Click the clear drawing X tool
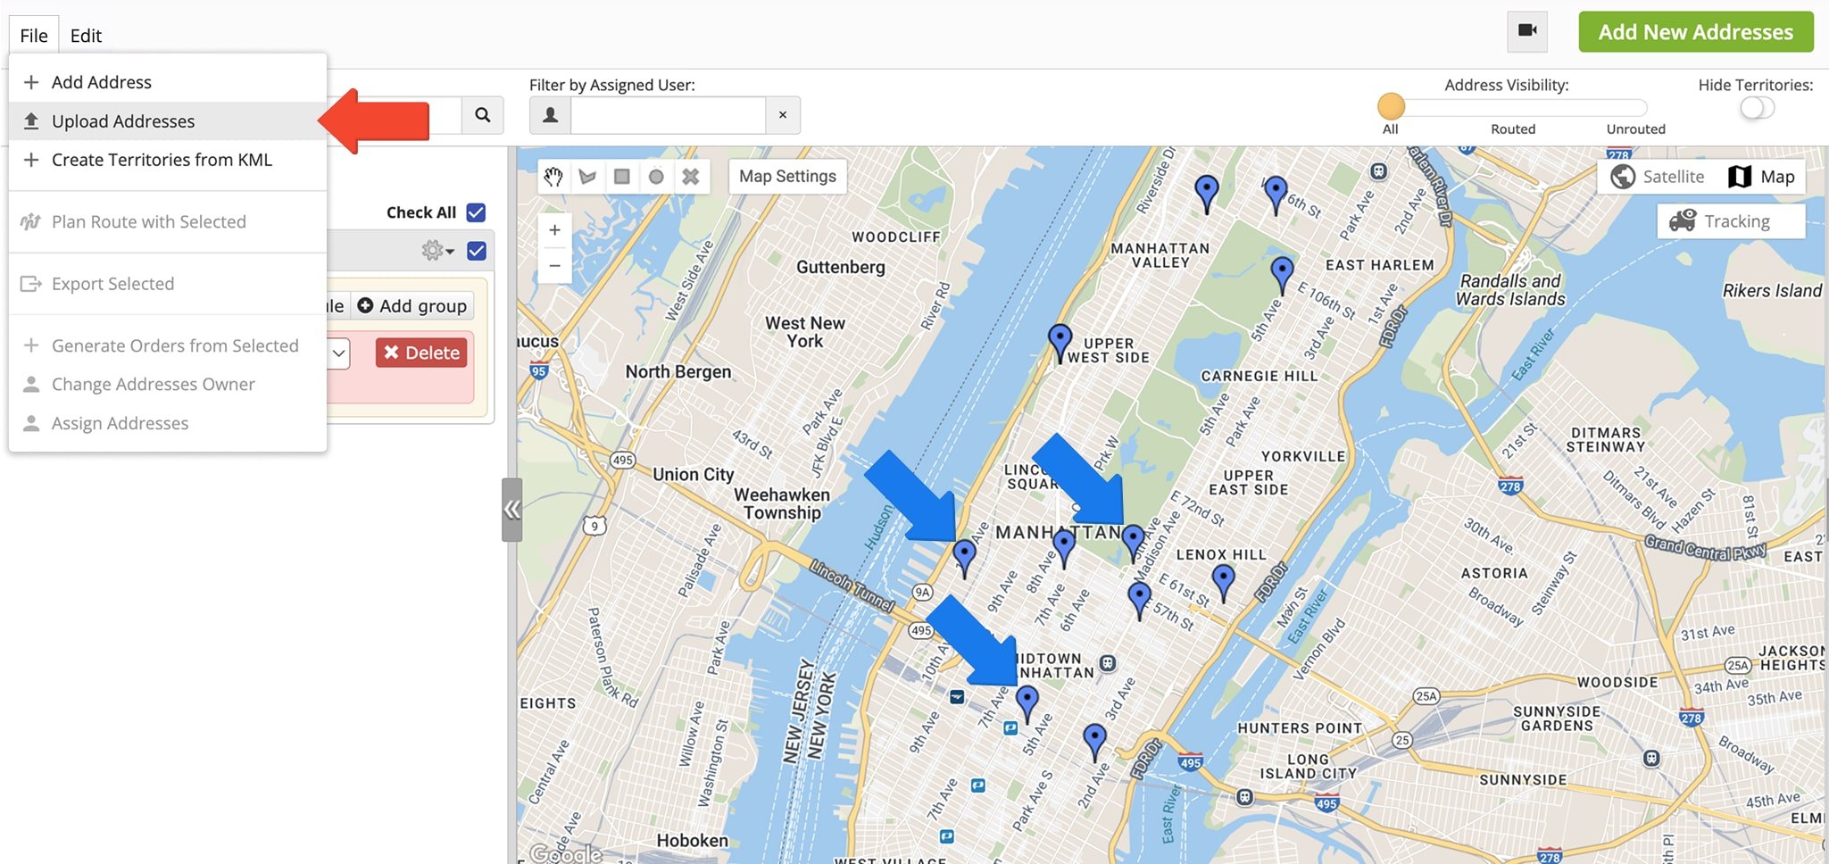The image size is (1829, 864). coord(691,177)
